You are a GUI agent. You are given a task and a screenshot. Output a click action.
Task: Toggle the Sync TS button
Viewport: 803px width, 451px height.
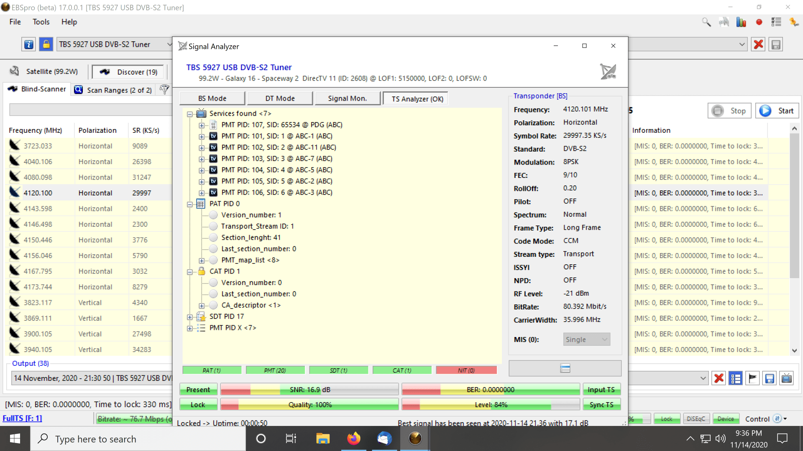pos(601,405)
